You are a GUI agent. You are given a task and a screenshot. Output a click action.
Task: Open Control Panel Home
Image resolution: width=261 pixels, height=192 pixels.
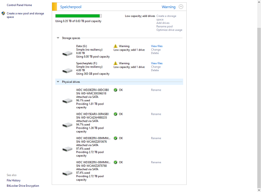(19, 5)
